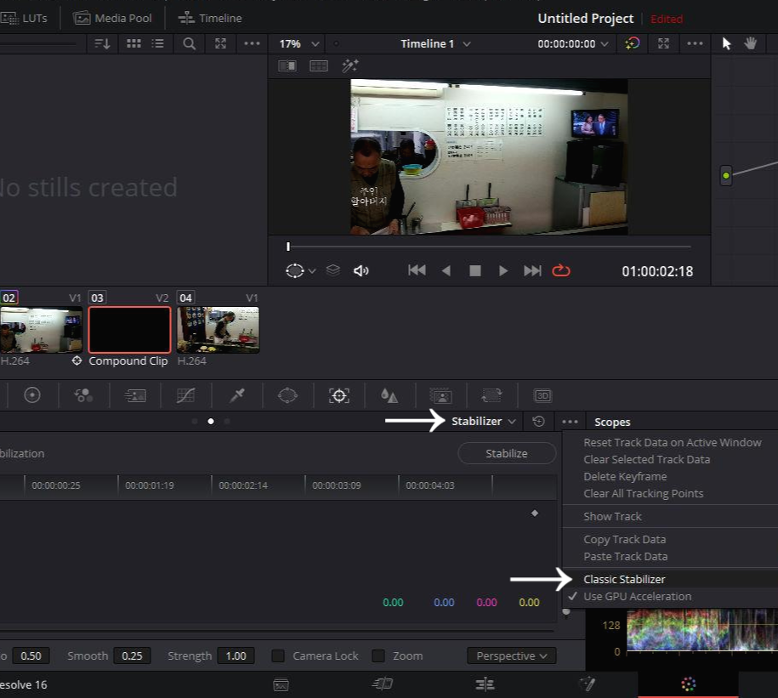Viewport: 778px width, 698px height.
Task: Stop playback
Action: 474,271
